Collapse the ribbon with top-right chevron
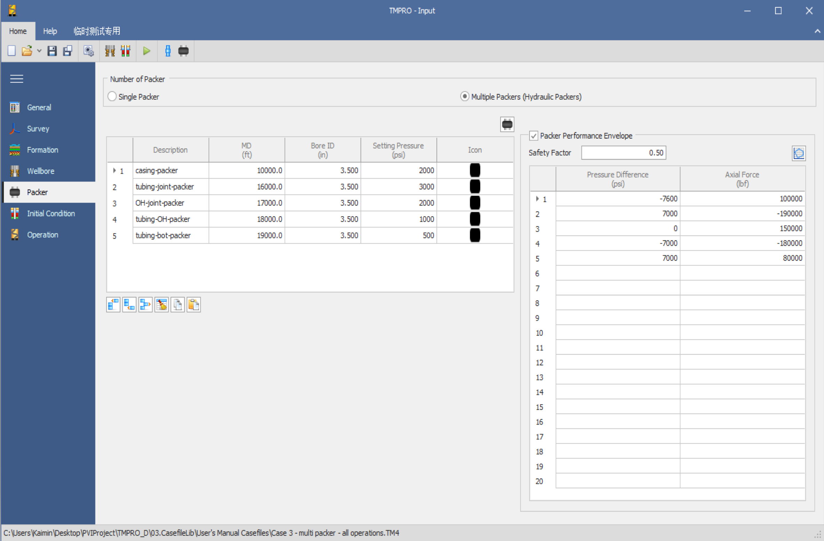Image resolution: width=824 pixels, height=541 pixels. (x=817, y=31)
